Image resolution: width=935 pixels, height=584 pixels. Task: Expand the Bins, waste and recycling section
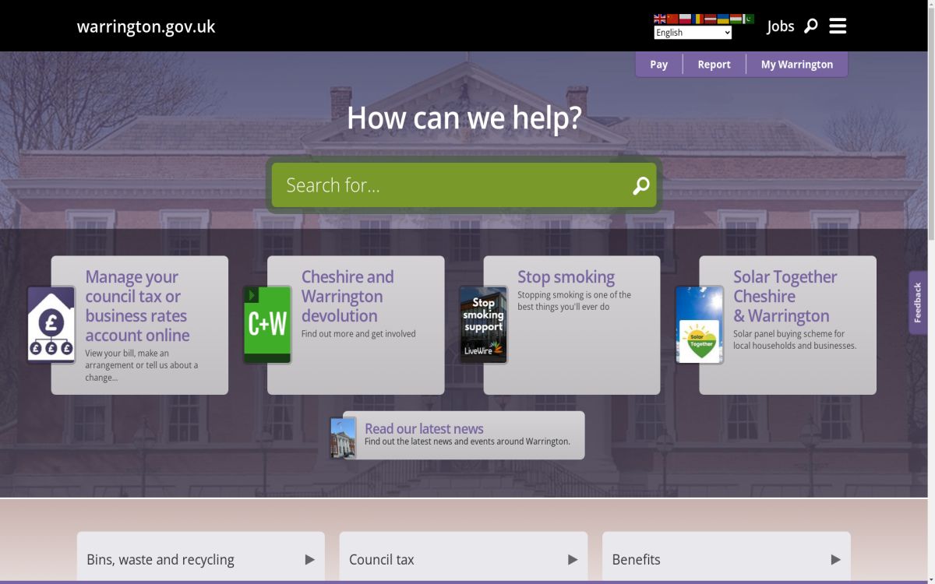pyautogui.click(x=311, y=559)
